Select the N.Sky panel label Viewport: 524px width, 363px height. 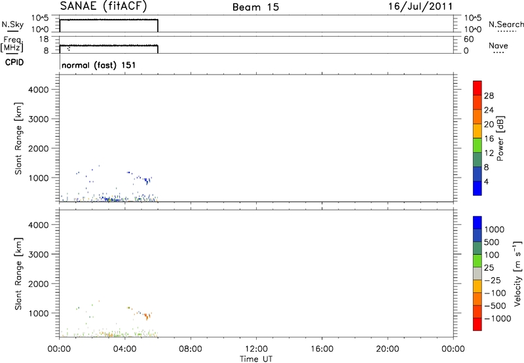point(12,24)
